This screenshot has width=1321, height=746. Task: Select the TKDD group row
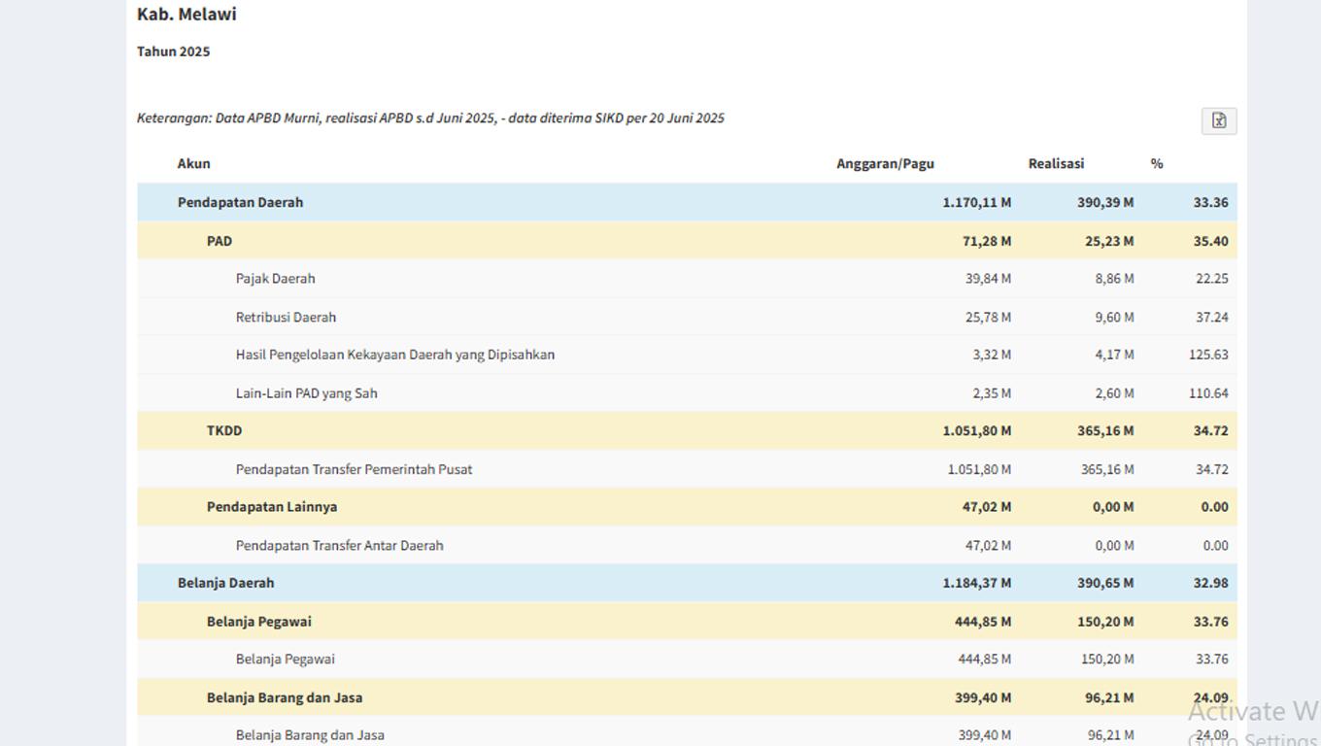click(x=224, y=430)
